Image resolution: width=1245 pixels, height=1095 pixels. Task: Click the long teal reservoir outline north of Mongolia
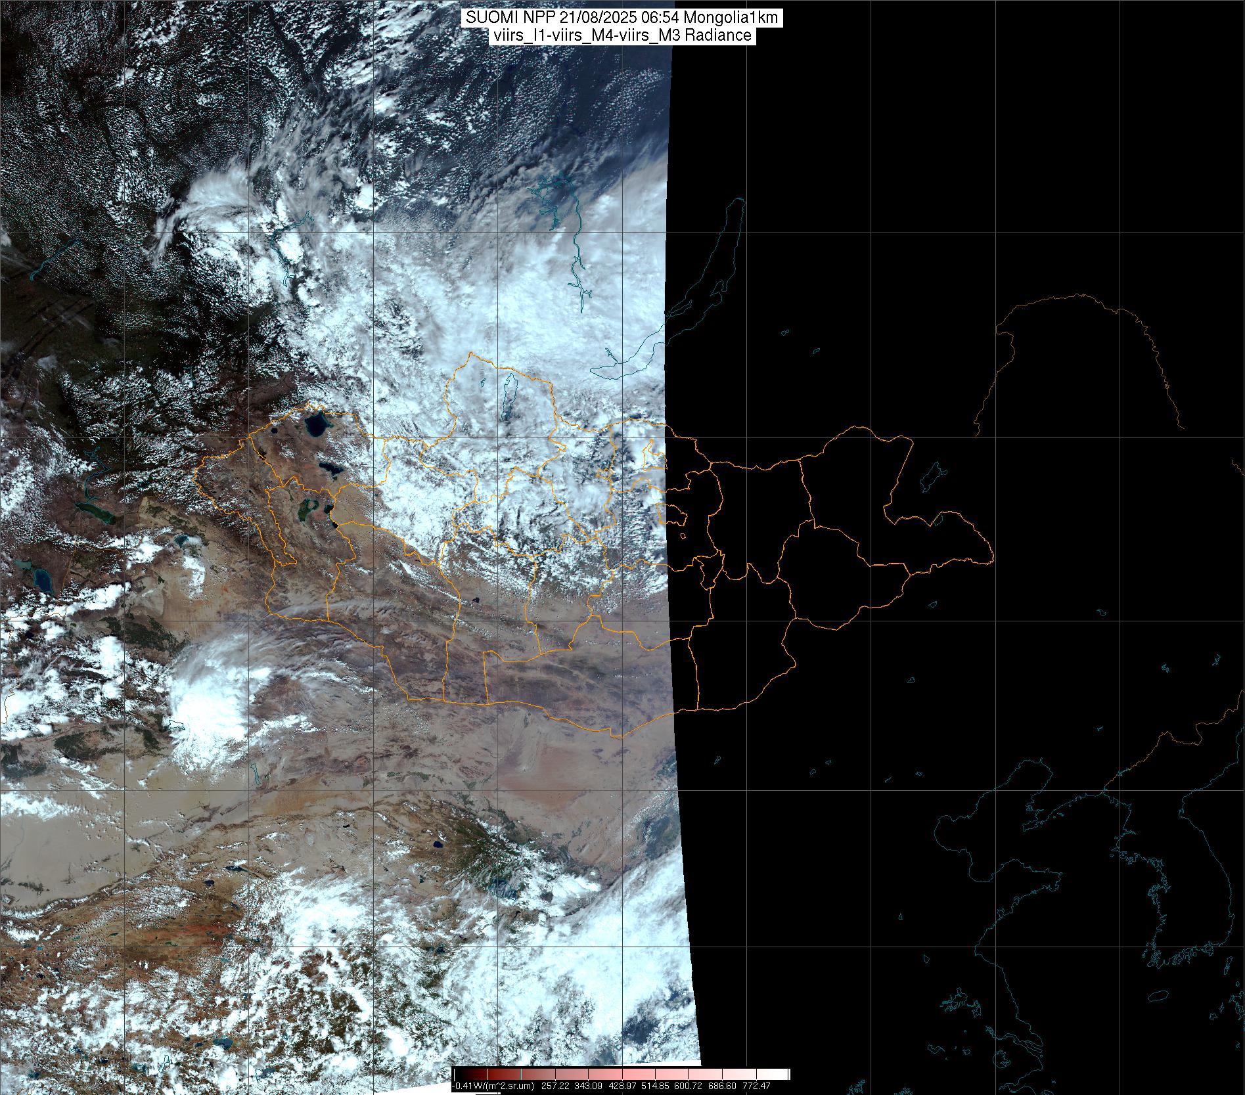pos(577,256)
